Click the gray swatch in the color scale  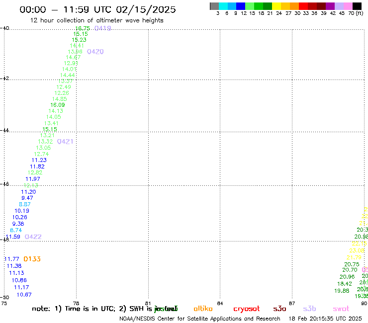tap(214, 6)
